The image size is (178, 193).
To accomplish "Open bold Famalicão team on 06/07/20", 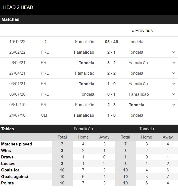I will point(139,94).
